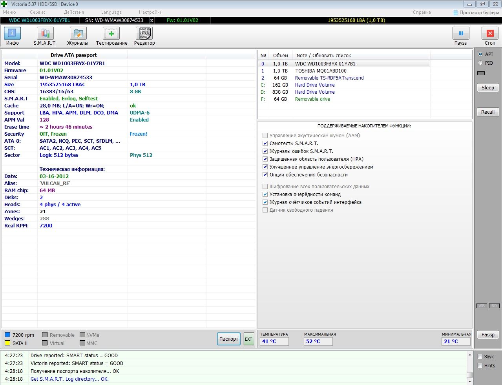The width and height of the screenshot is (502, 385).
Task: Click the Sleep button
Action: [x=488, y=88]
